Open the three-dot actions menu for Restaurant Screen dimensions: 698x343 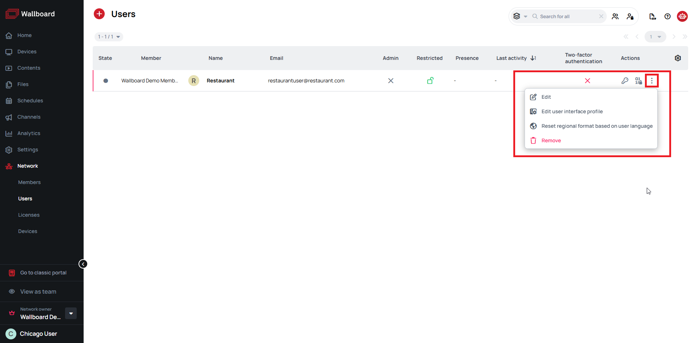tap(651, 81)
